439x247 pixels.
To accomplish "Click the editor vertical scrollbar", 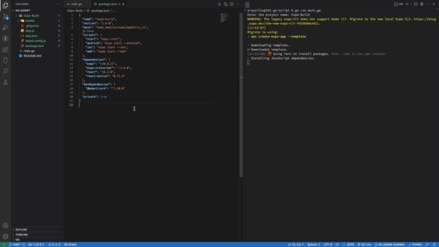I will (241, 95).
